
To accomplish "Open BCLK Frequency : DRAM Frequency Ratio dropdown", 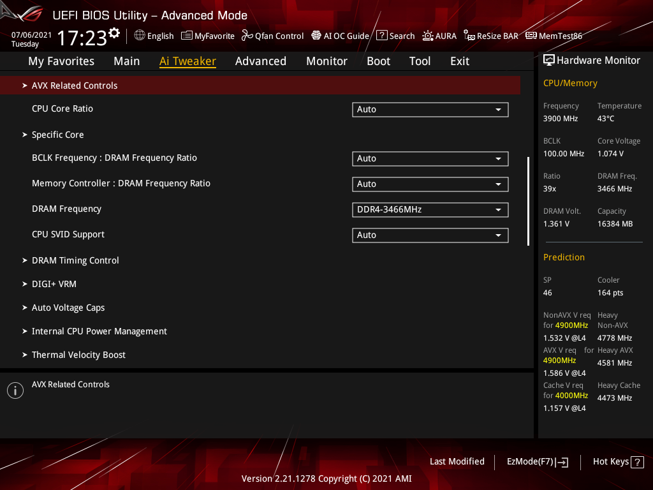I will click(x=430, y=159).
